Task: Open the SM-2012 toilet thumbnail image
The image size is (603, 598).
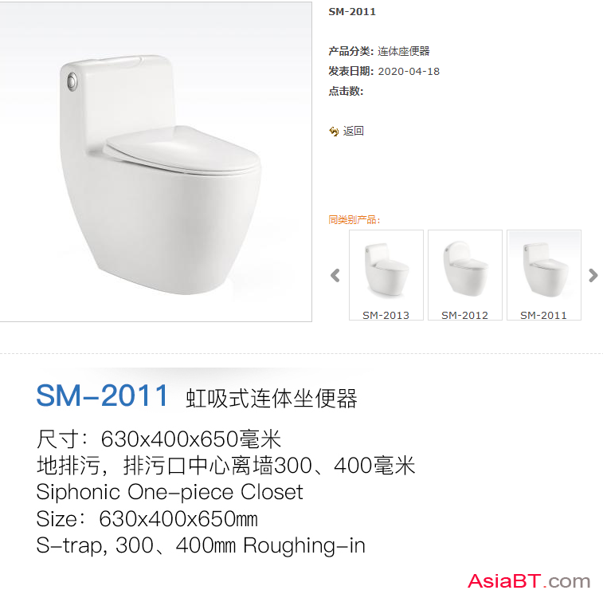Action: coord(465,269)
